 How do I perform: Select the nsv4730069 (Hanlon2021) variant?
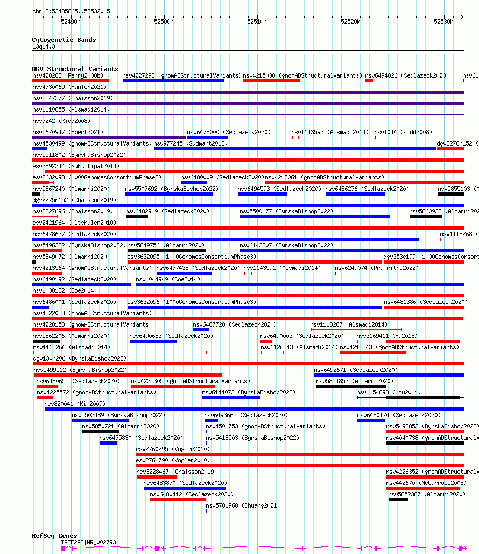(248, 92)
